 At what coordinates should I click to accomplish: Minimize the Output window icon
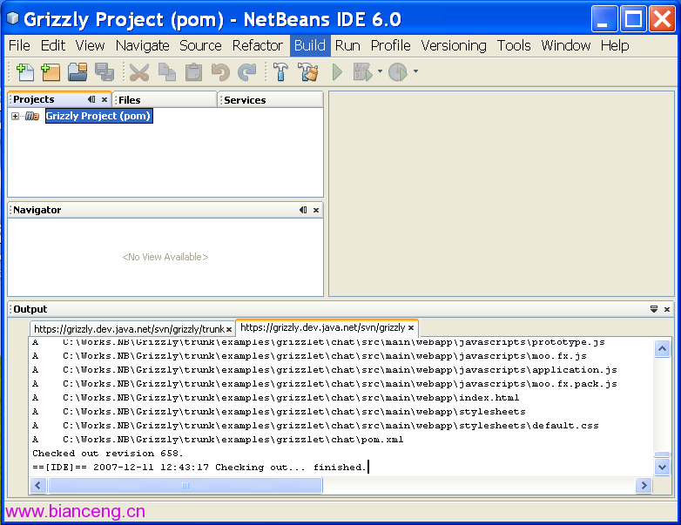click(x=654, y=309)
